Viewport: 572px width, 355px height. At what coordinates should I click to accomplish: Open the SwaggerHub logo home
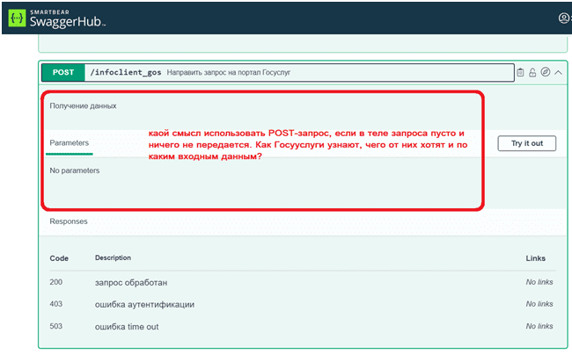[57, 18]
